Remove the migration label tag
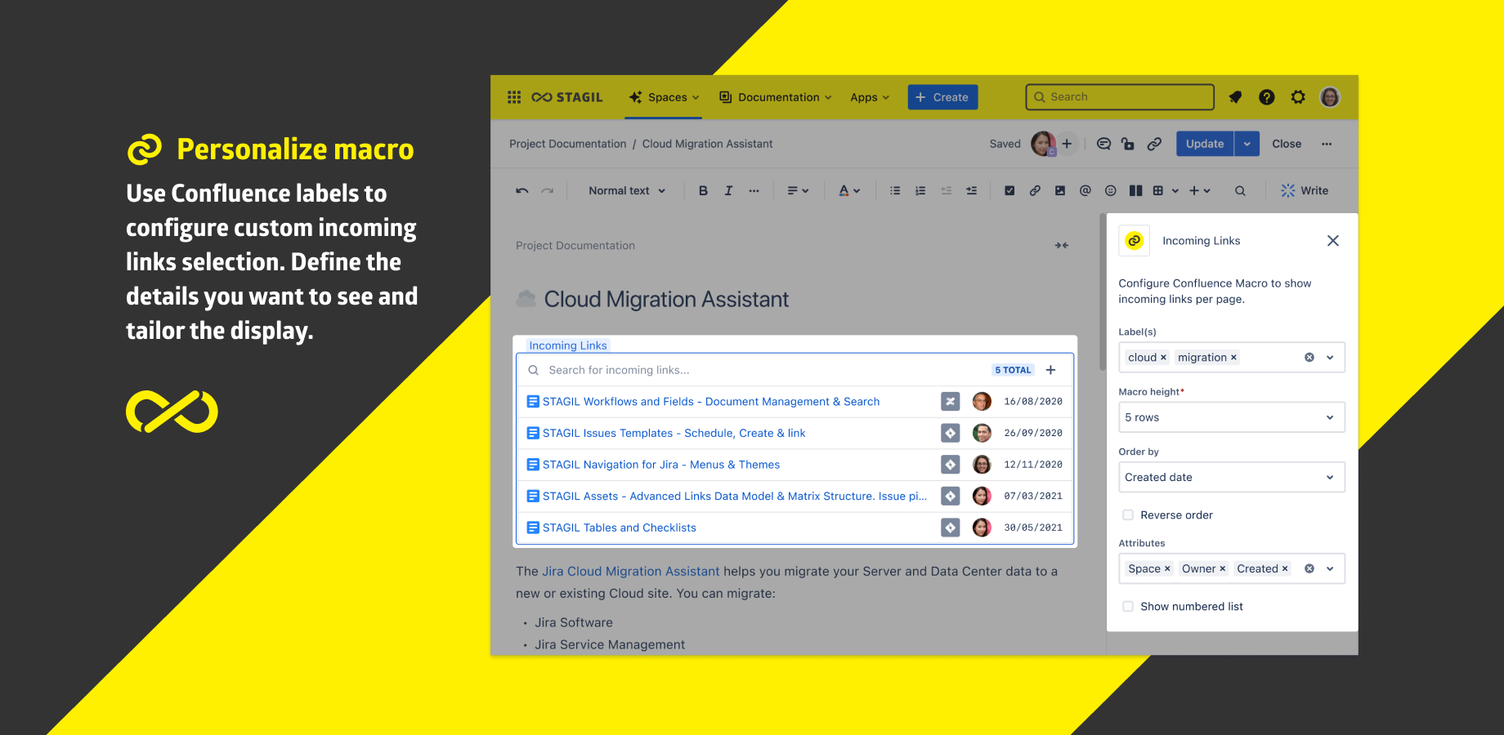This screenshot has width=1504, height=735. coord(1233,358)
